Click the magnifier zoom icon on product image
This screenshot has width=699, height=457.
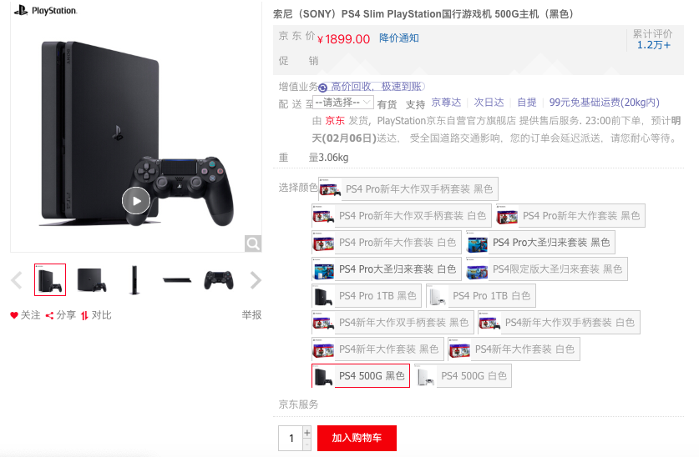253,244
